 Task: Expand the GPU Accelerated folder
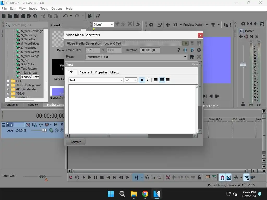8,90
